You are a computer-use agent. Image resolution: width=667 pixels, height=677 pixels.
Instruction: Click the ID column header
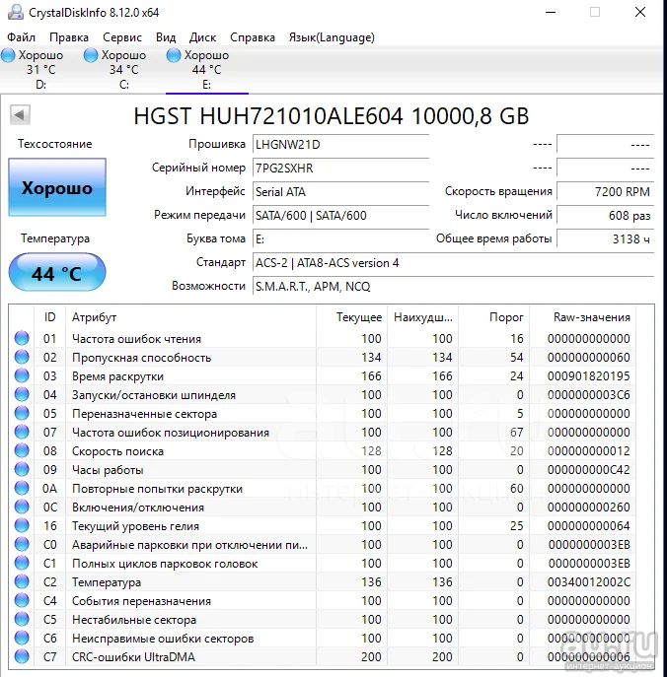click(x=49, y=317)
